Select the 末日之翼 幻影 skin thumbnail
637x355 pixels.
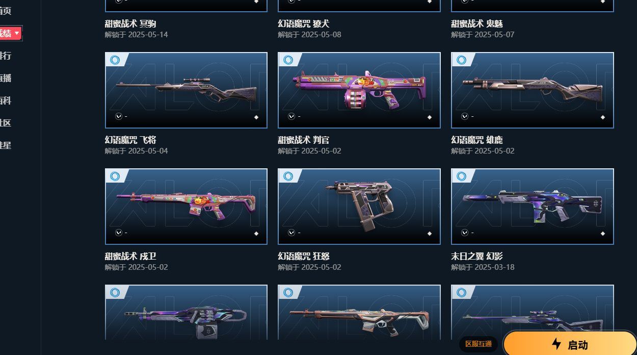click(533, 207)
